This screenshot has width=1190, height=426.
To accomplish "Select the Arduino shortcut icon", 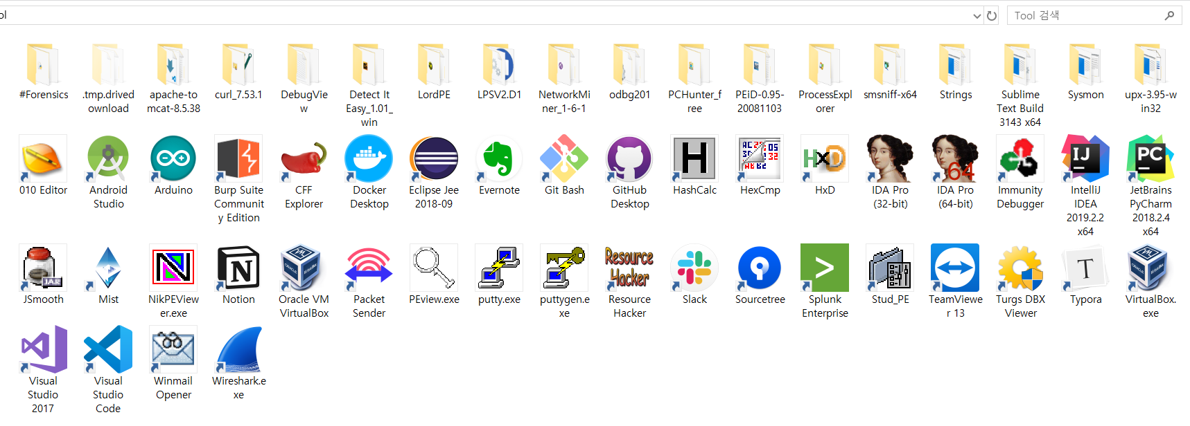I will coord(173,158).
